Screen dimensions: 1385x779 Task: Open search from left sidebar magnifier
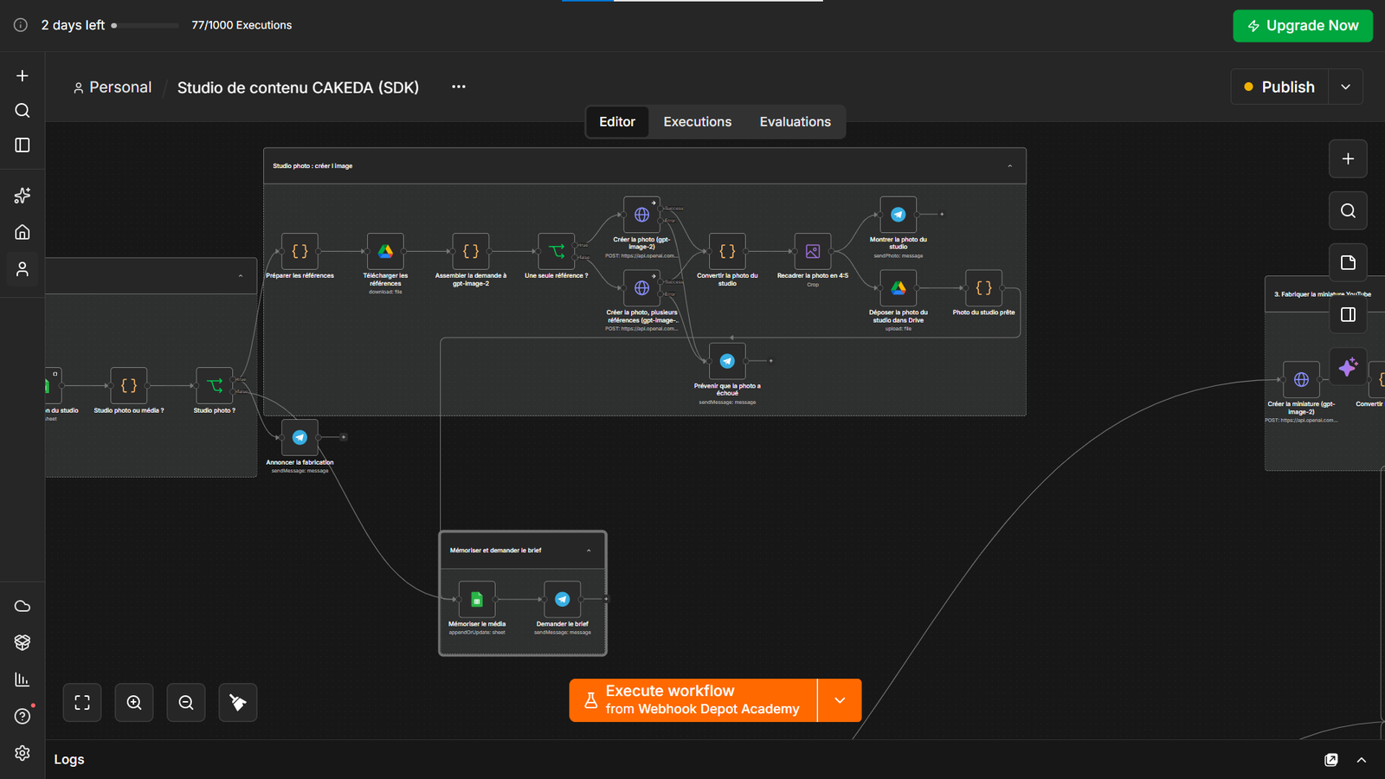click(23, 110)
